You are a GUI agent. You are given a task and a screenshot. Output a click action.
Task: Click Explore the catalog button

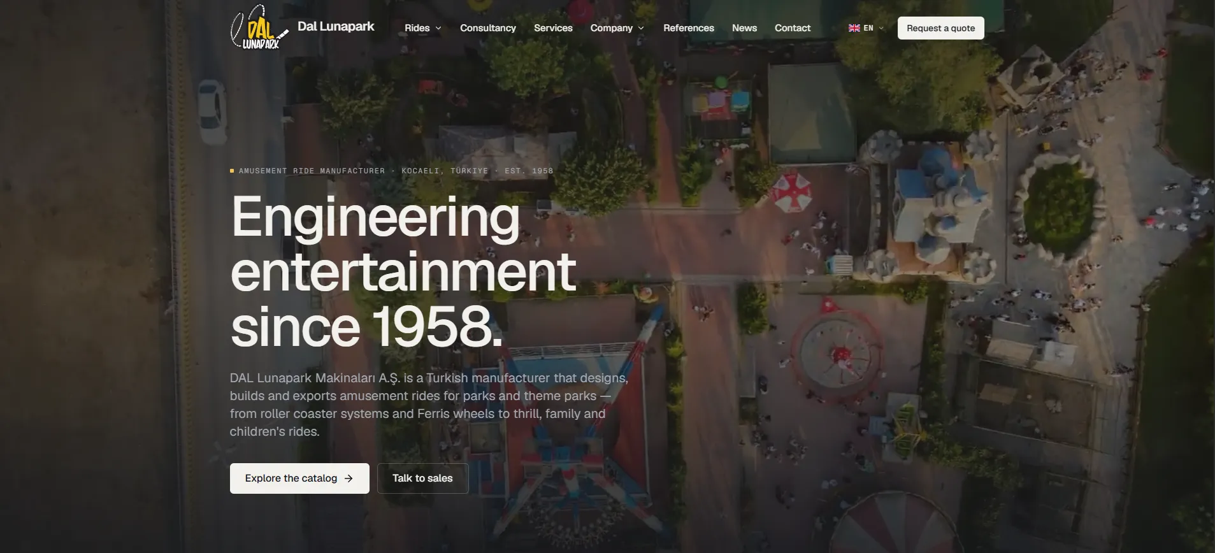point(299,478)
